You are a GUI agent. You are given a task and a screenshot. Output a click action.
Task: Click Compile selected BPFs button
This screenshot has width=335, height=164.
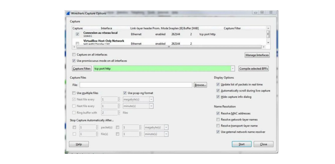point(254,69)
